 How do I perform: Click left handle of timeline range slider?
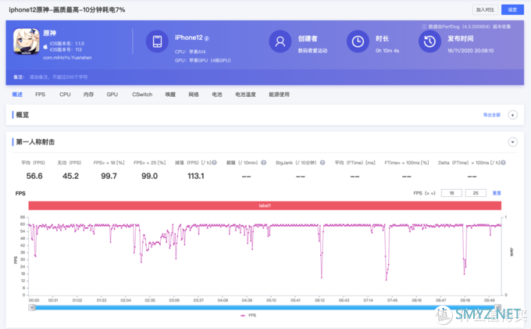coord(32,308)
